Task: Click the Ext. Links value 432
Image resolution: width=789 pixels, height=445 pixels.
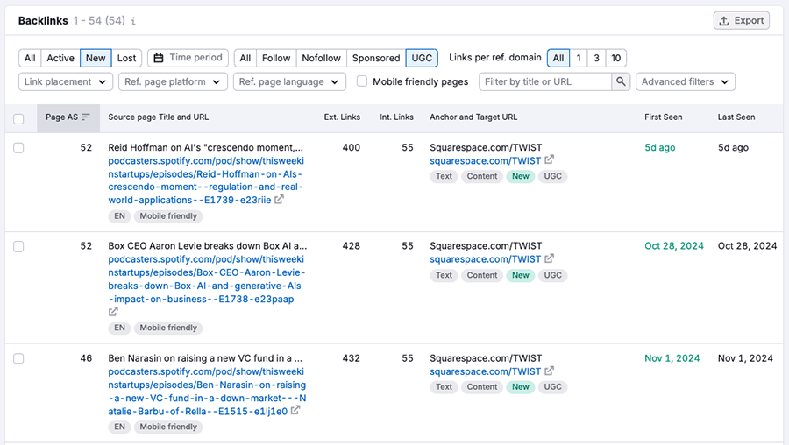Action: [x=352, y=358]
